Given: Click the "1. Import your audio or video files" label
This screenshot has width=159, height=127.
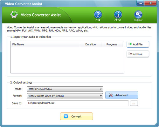Looking at the screenshot, I should [x=31, y=37].
